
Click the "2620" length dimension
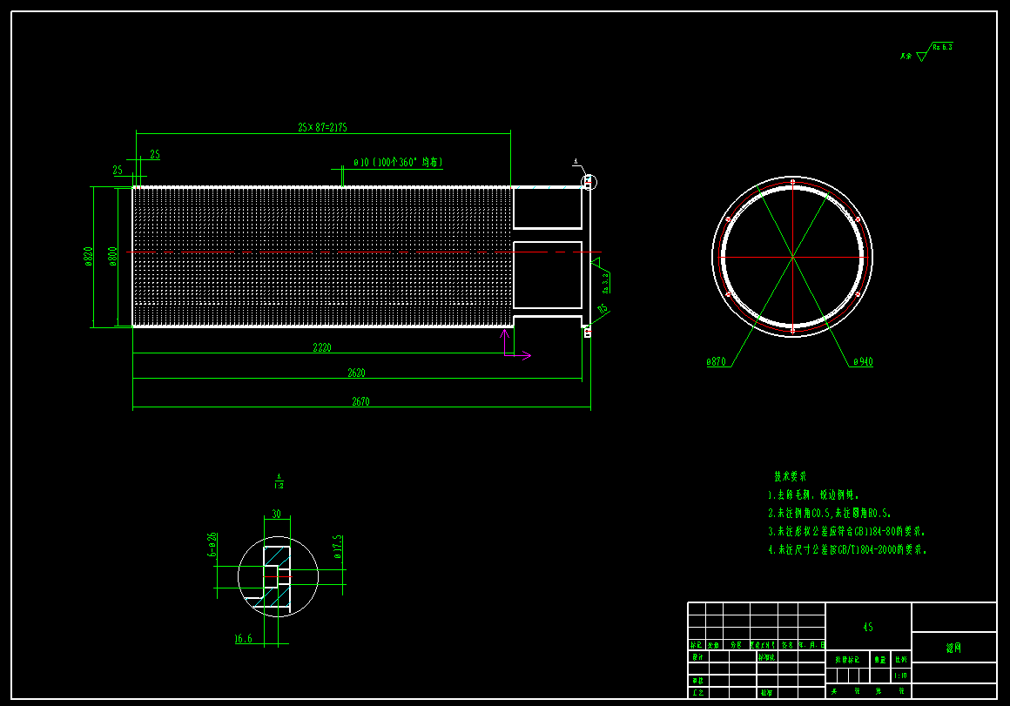click(x=356, y=373)
